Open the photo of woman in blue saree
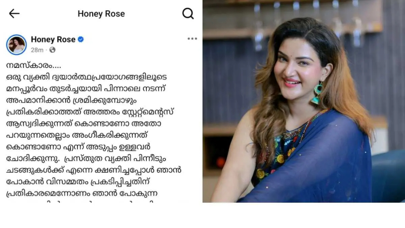Screen dimensions: 405x228 (x=304, y=101)
